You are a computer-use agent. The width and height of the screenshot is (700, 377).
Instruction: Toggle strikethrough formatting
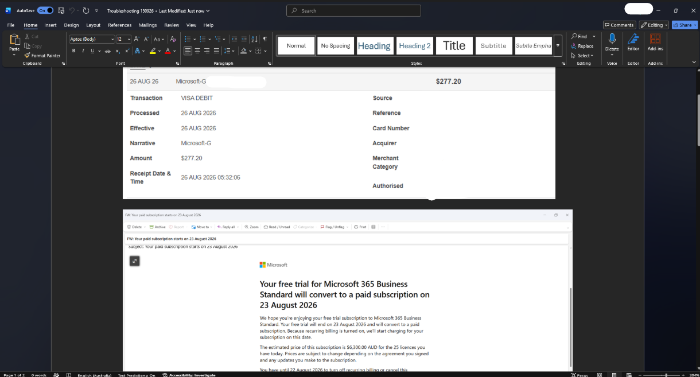[108, 51]
